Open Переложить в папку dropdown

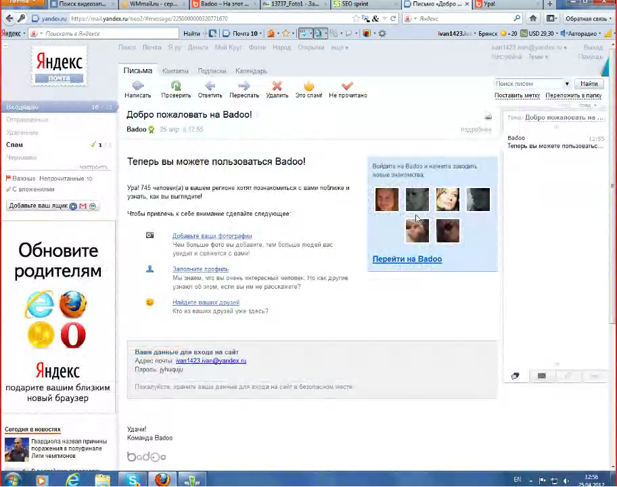coord(573,95)
